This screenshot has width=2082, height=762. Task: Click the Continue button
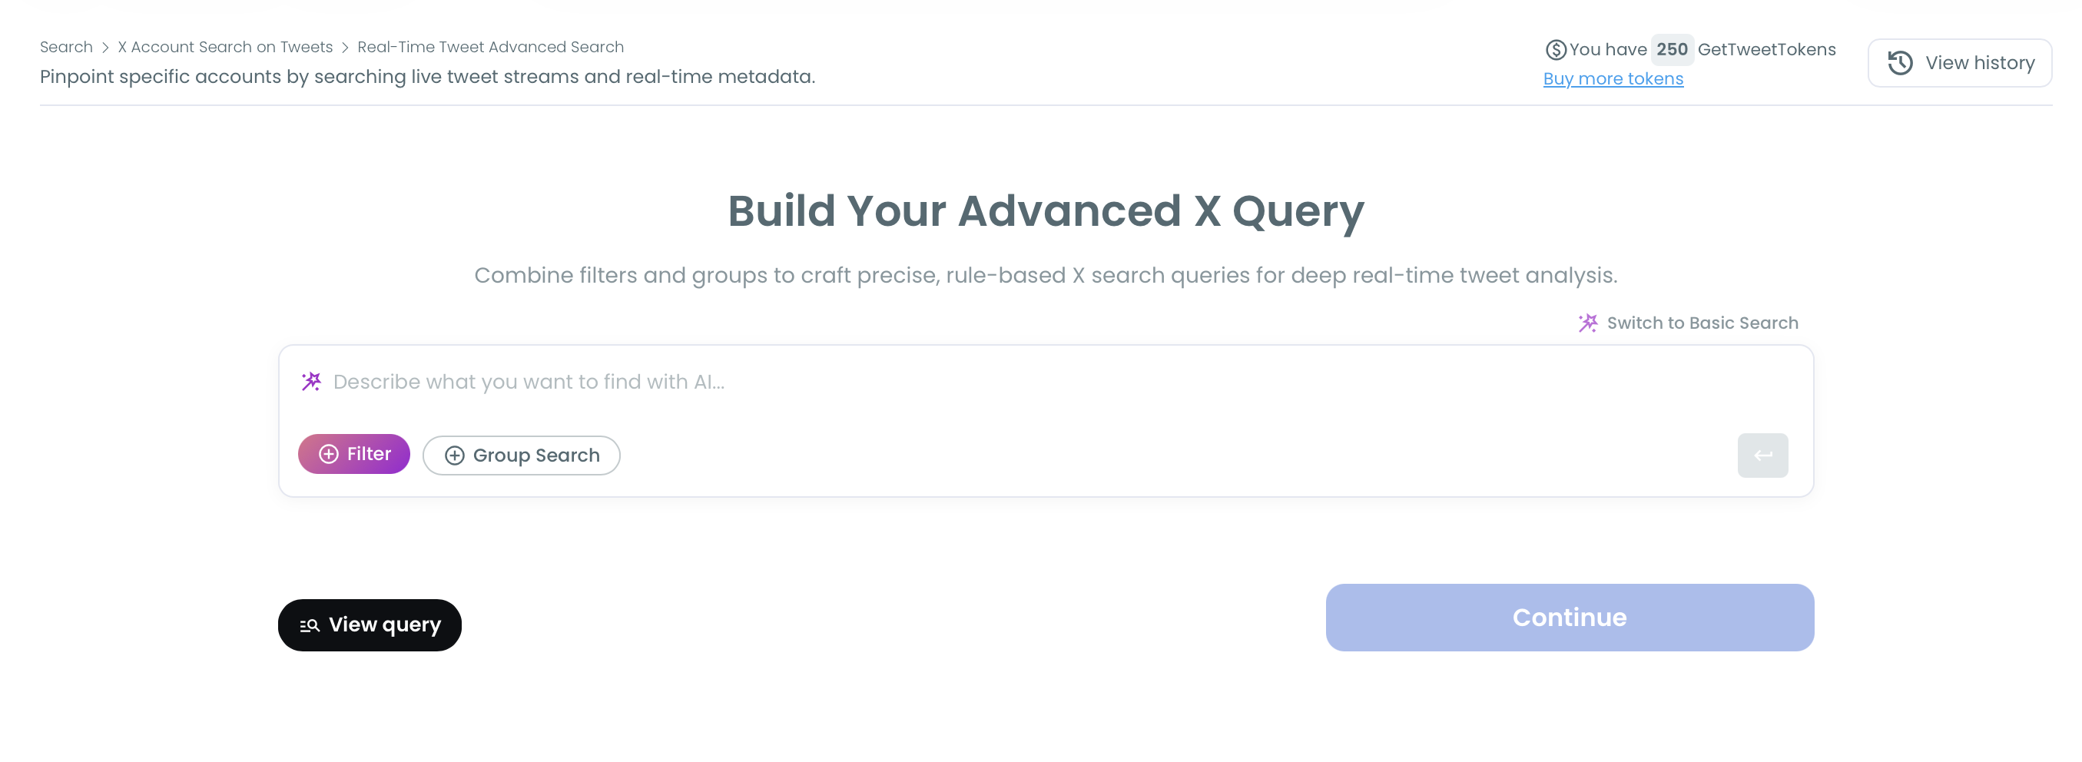click(1569, 618)
